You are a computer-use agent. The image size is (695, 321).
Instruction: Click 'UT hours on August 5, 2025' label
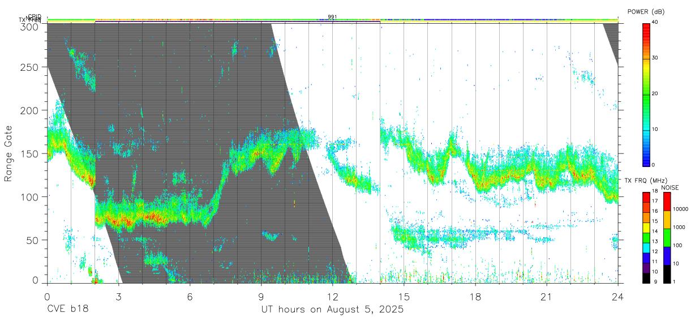coord(332,310)
